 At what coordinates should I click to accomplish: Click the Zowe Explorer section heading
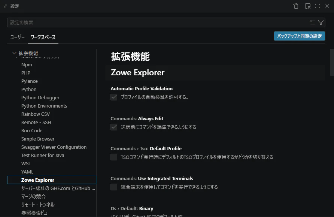[137, 73]
